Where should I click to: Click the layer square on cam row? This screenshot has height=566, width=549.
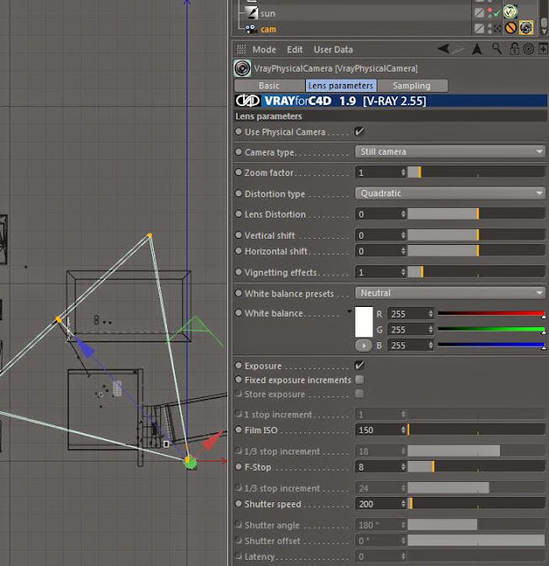click(x=479, y=28)
